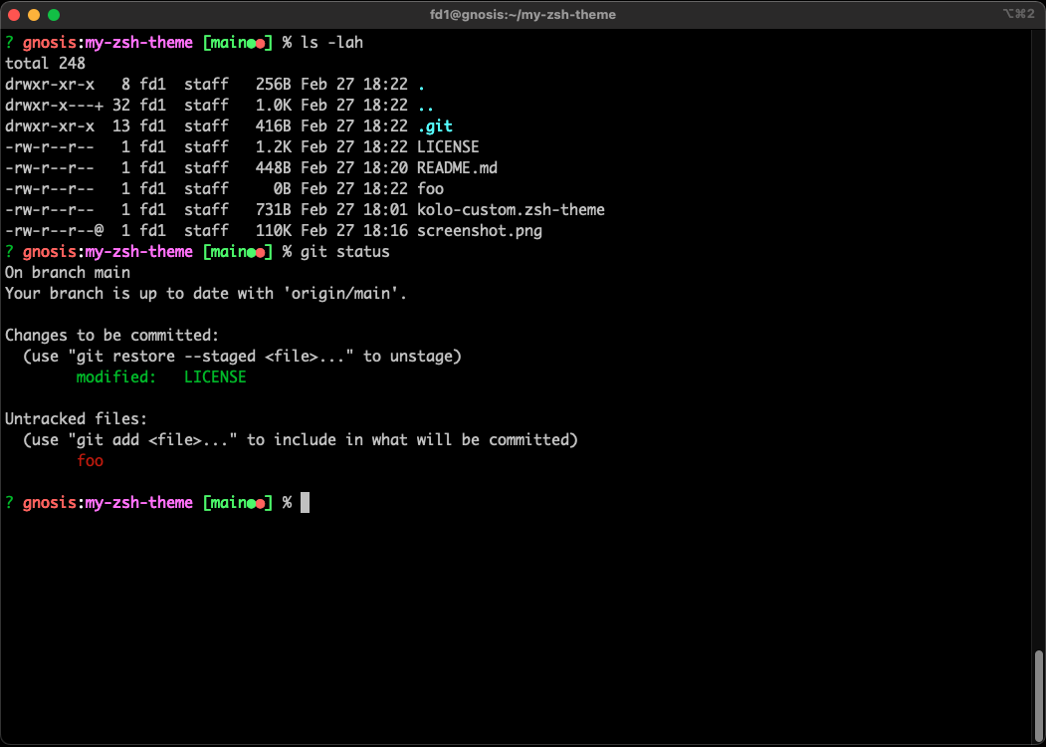Click the '18:20' timestamp of README.md
This screenshot has height=747, width=1046.
385,168
